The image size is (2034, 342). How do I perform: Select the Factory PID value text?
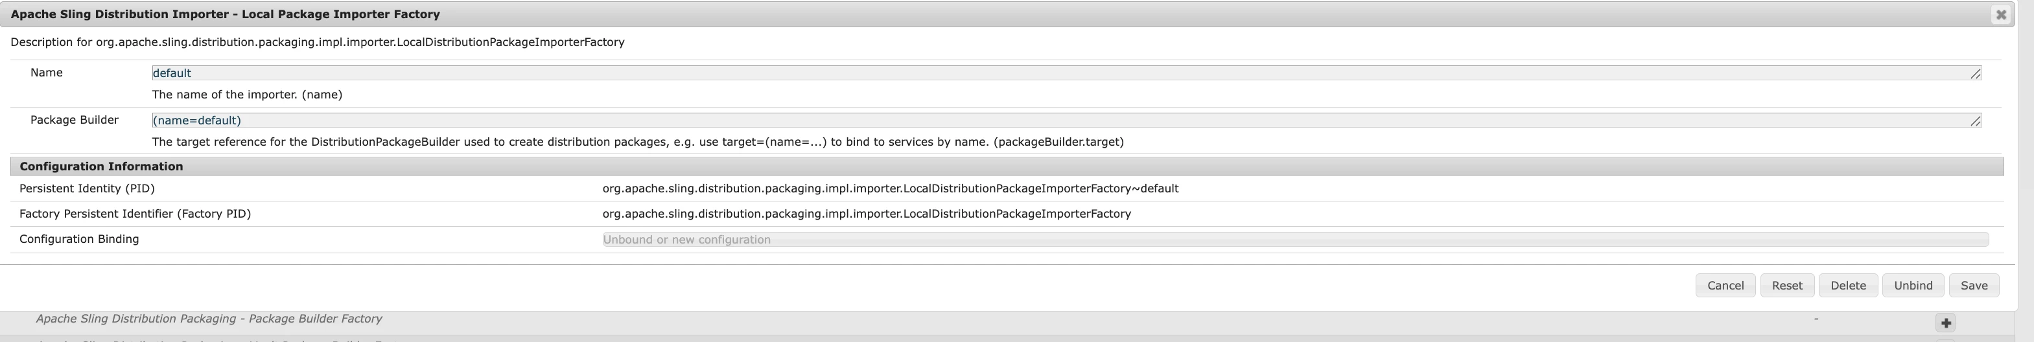pyautogui.click(x=867, y=214)
